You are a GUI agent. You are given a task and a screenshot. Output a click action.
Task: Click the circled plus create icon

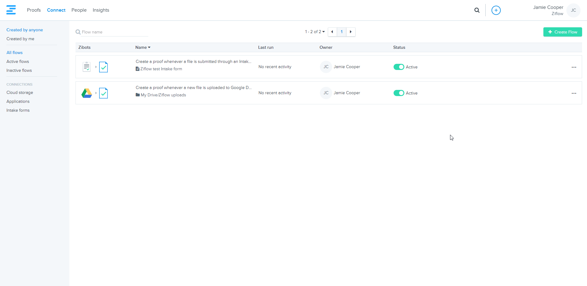click(x=496, y=10)
